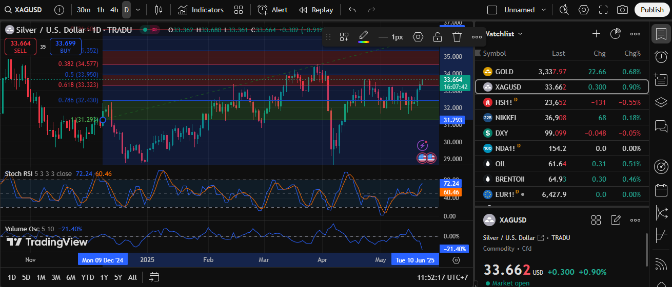Open chart settings hexagon icon in top bar
Image resolution: width=672 pixels, height=287 pixels.
584,10
